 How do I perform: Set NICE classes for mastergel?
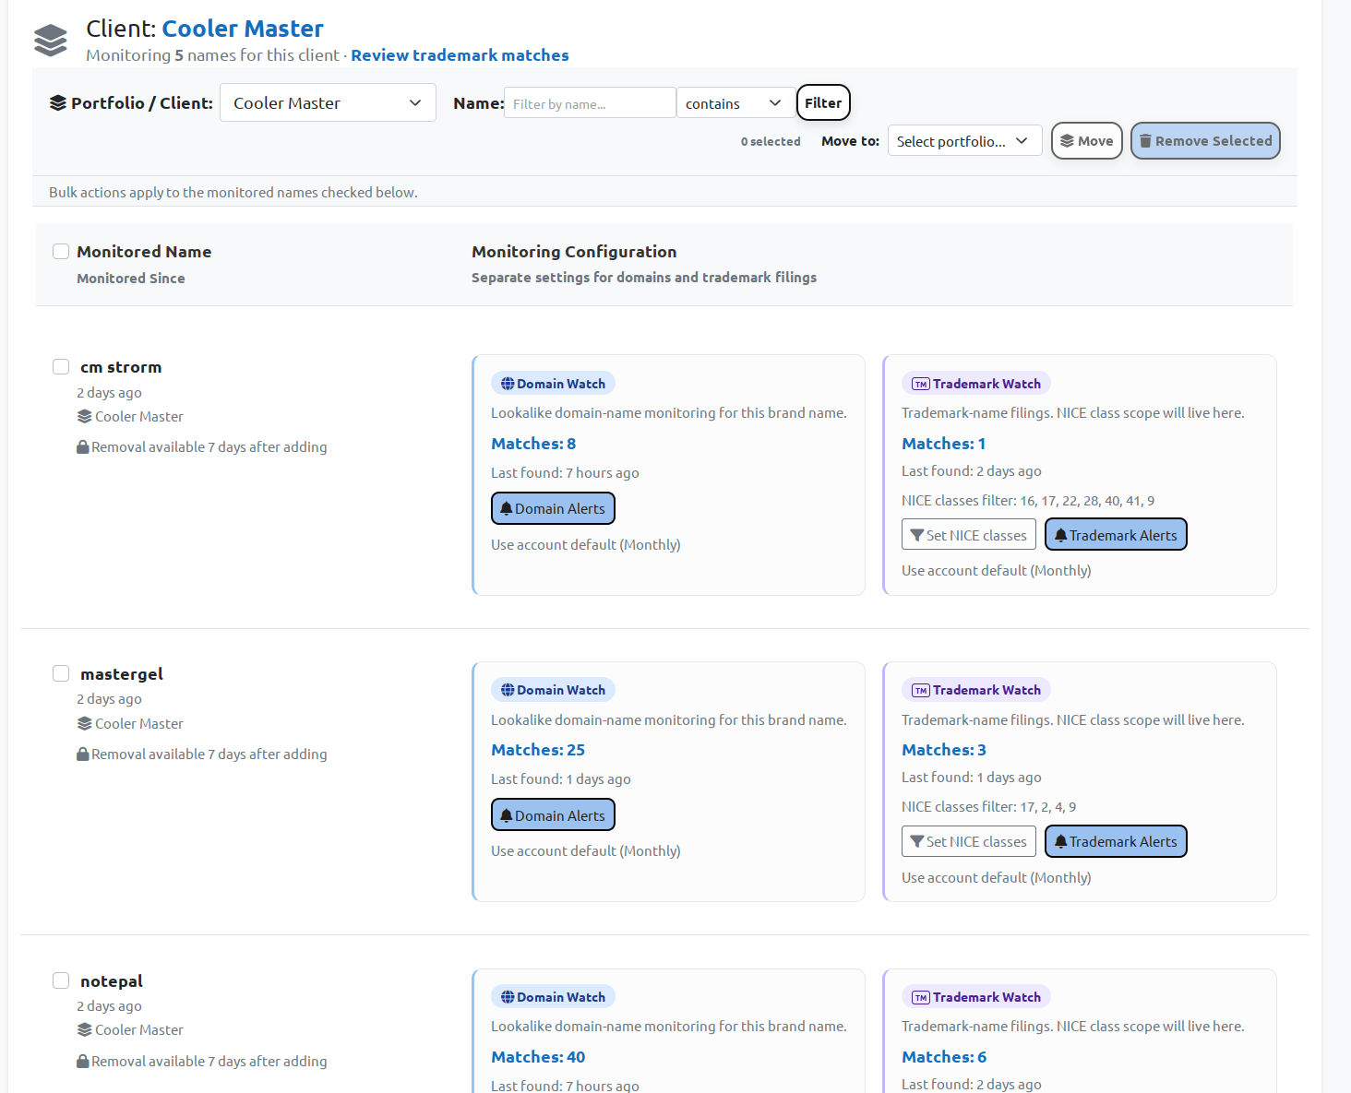(968, 841)
